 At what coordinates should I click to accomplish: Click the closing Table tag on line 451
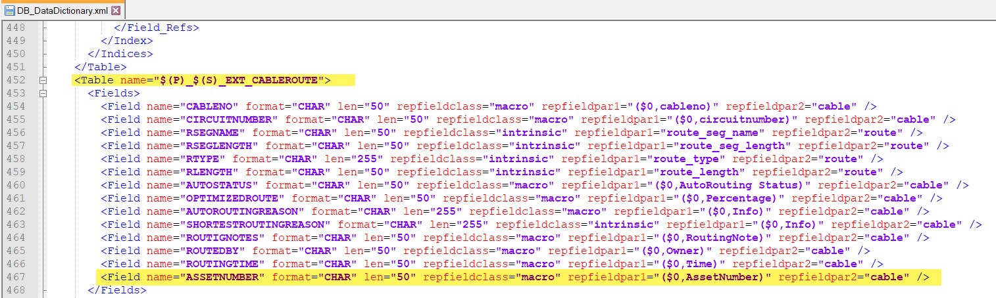click(101, 67)
